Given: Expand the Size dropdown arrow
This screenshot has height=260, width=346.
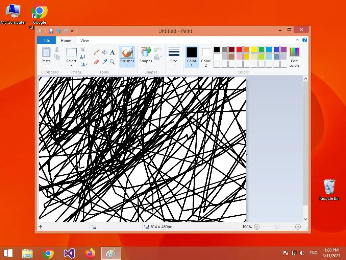Looking at the screenshot, I should point(174,65).
